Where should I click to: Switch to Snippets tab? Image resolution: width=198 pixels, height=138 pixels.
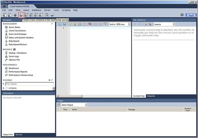[151, 96]
